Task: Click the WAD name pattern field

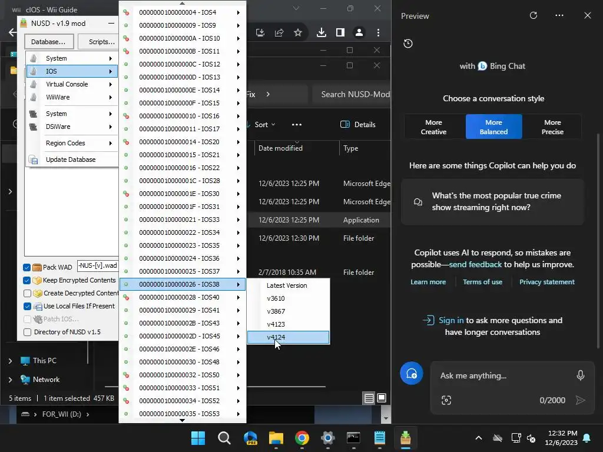Action: [x=98, y=265]
